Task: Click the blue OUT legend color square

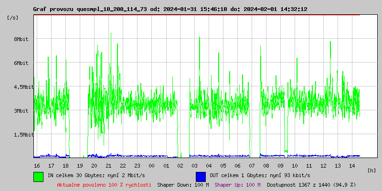Action: tap(201, 176)
